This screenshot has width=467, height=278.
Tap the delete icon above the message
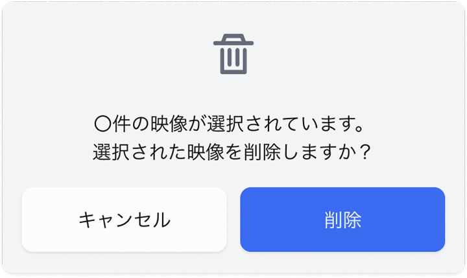pyautogui.click(x=233, y=54)
